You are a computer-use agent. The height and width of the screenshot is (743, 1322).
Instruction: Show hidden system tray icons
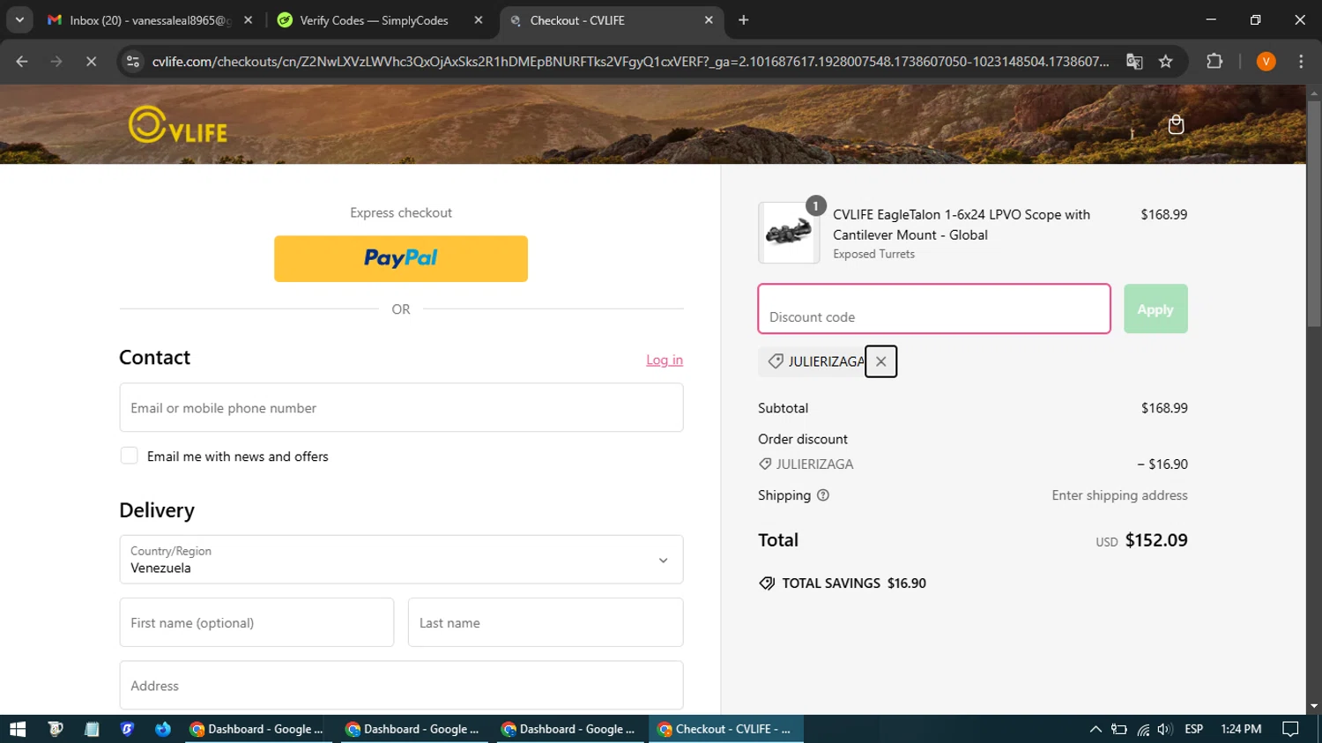[x=1095, y=729]
